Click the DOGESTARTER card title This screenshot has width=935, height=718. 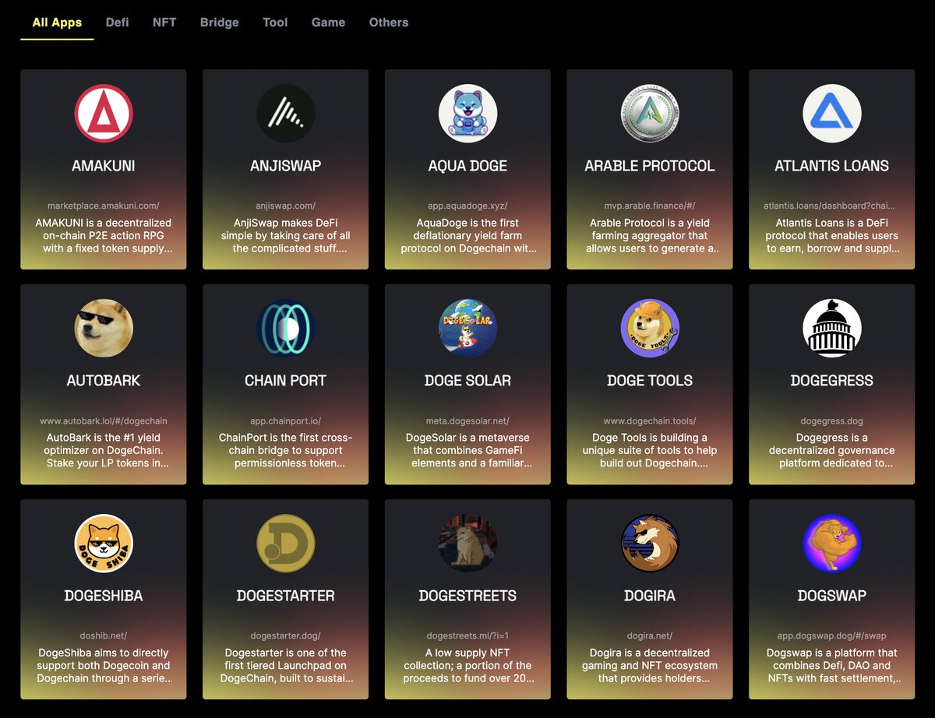point(286,596)
